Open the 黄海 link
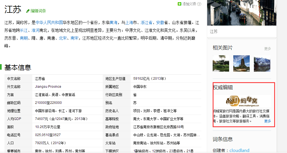 113,23
